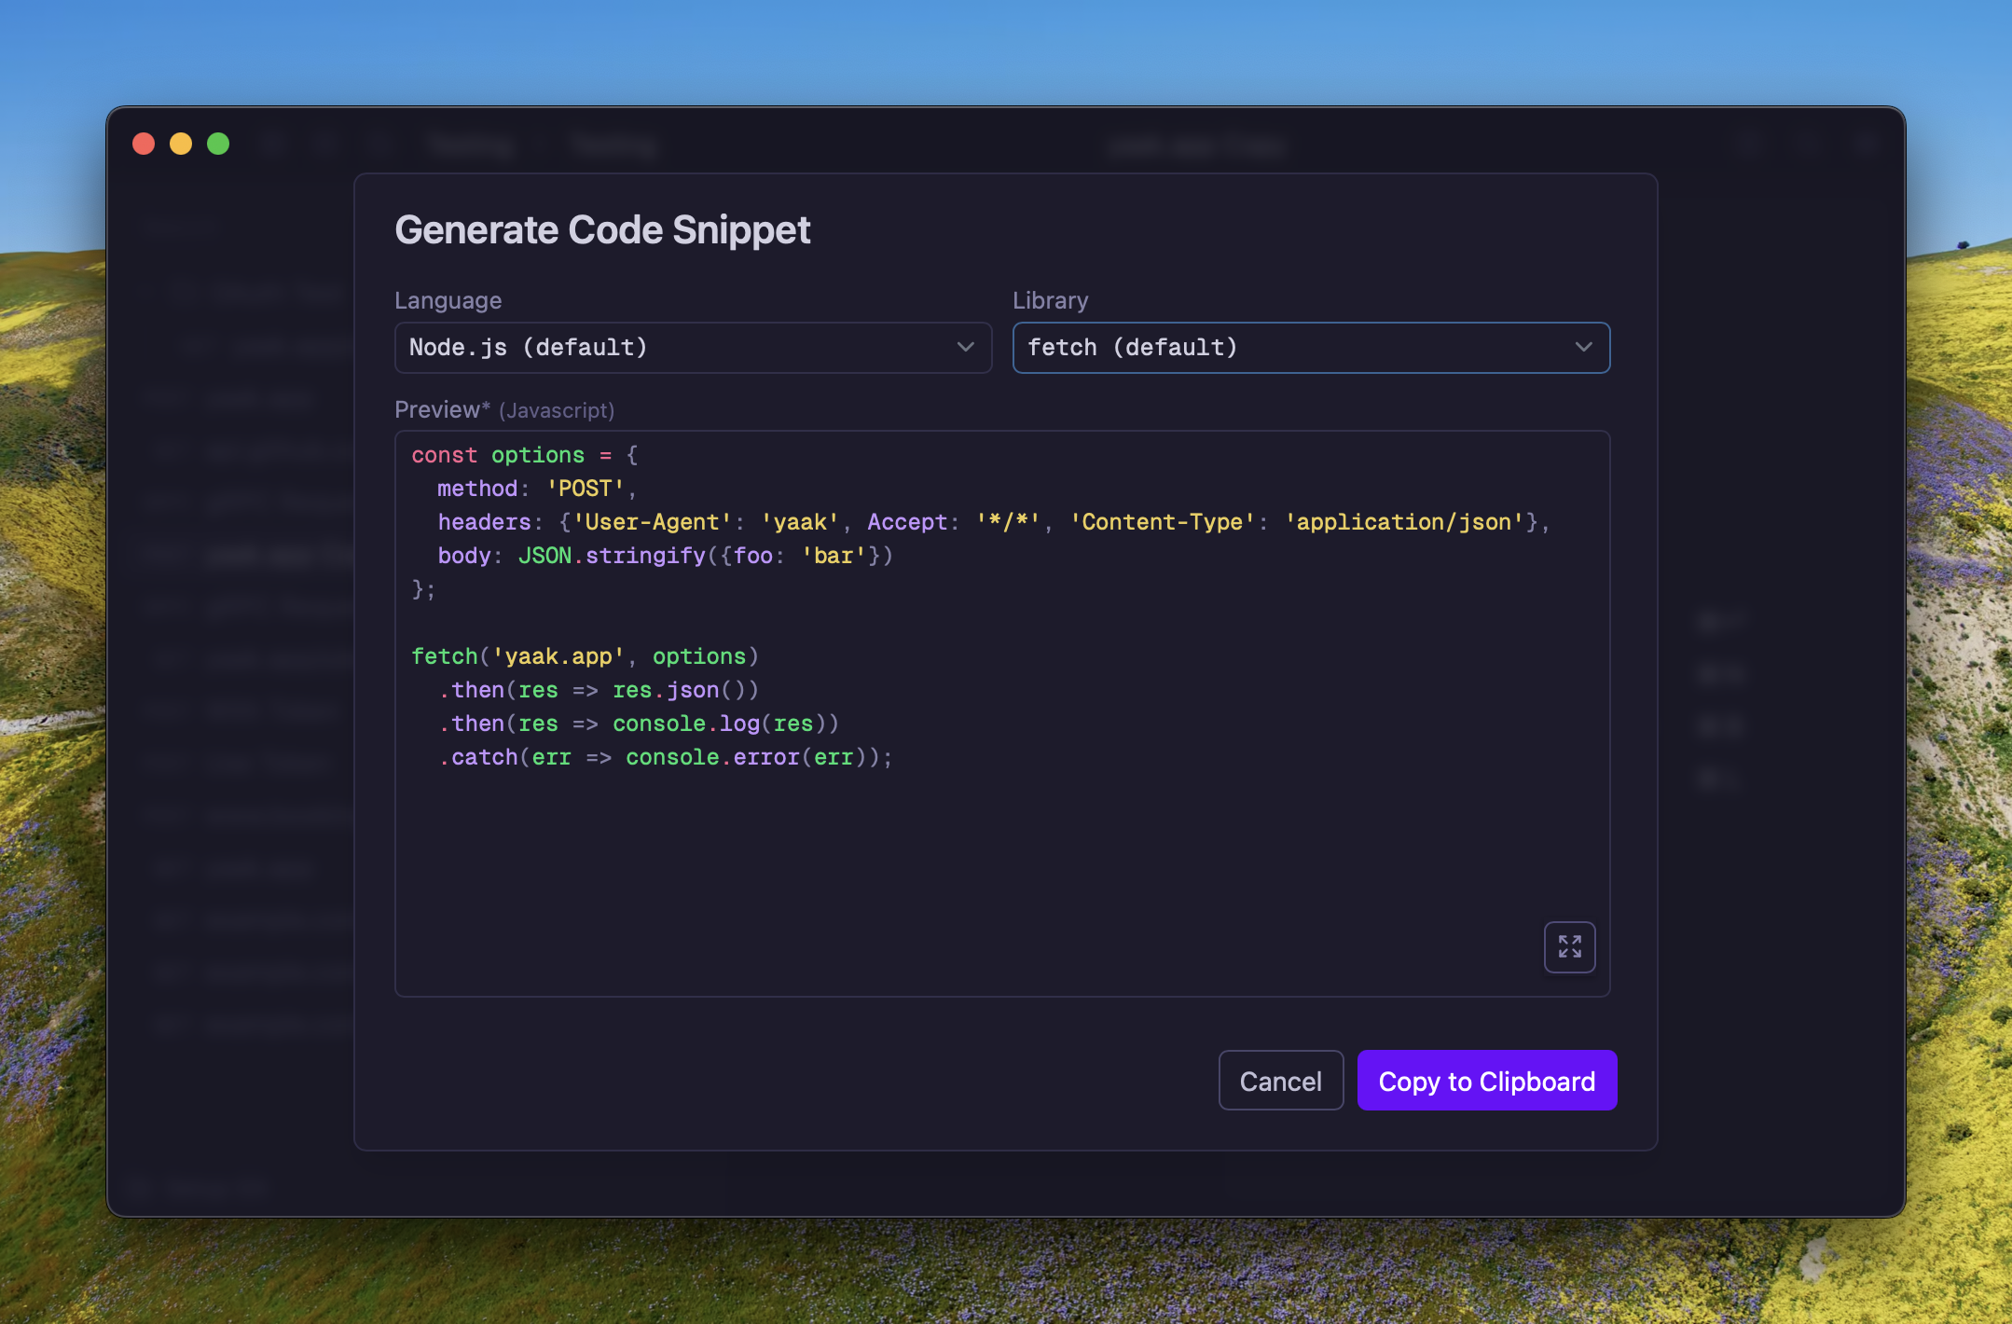The width and height of the screenshot is (2012, 1324).
Task: Click the Language dropdown chevron arrow
Action: point(965,347)
